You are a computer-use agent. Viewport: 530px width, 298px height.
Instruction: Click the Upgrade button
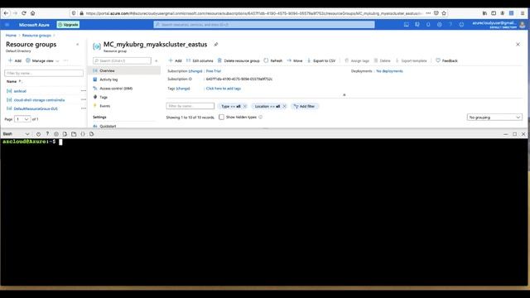[68, 25]
